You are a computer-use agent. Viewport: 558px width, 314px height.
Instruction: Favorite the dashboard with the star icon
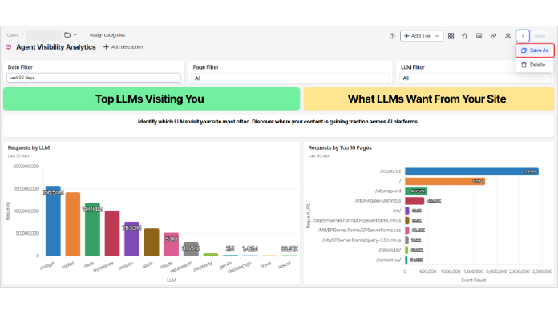click(x=465, y=36)
